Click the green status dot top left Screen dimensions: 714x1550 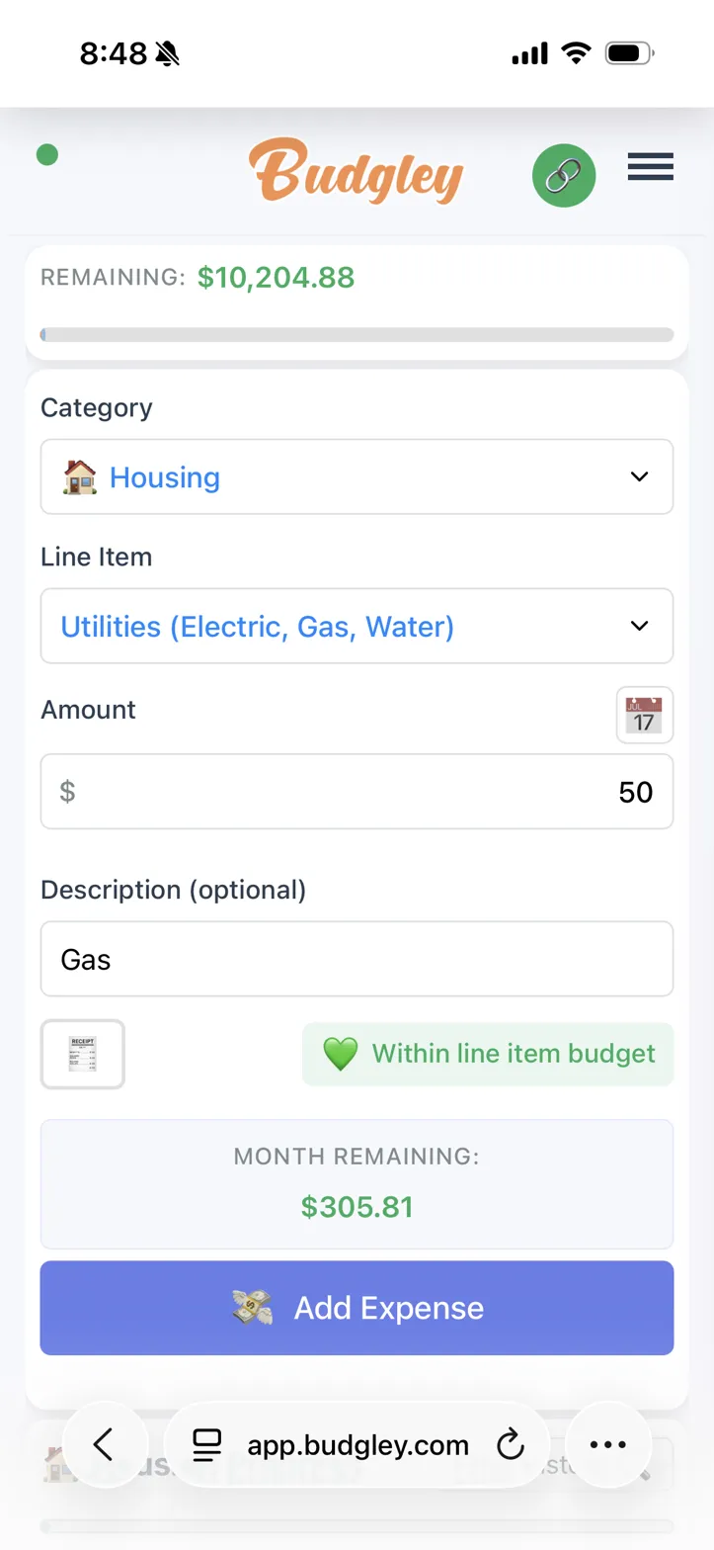coord(46,155)
